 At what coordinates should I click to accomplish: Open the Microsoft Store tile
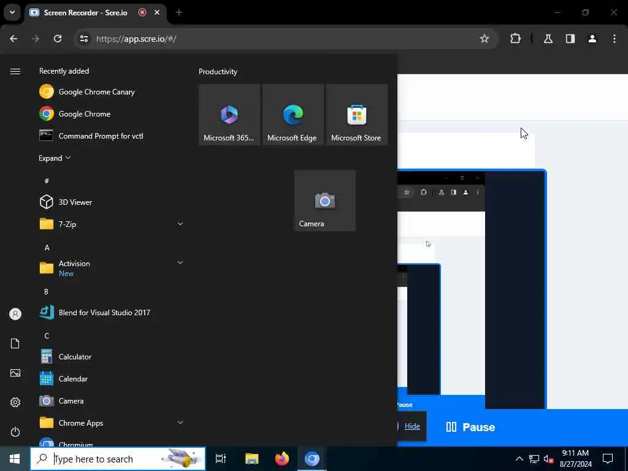pyautogui.click(x=356, y=115)
